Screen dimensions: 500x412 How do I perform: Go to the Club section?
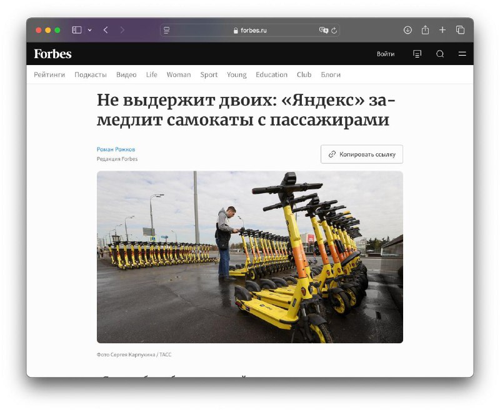coord(304,74)
